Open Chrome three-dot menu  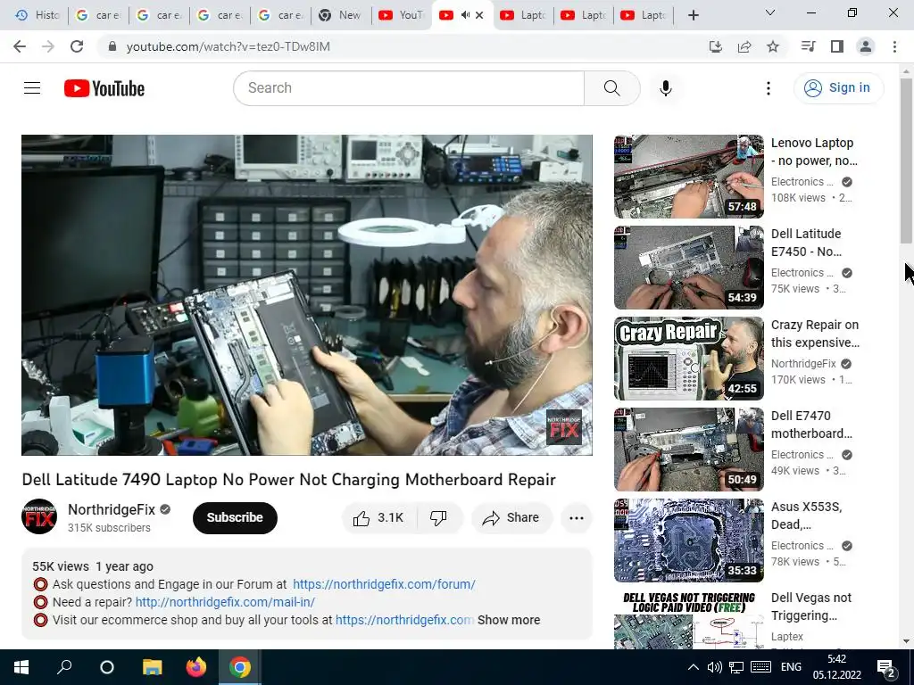[894, 46]
